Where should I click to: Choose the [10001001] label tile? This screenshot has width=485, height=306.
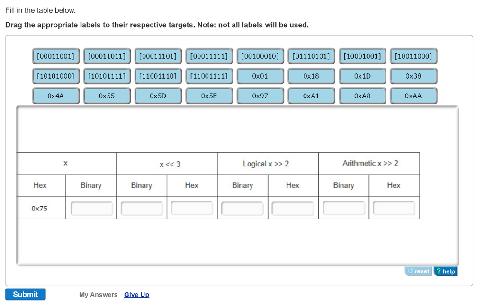coord(362,56)
